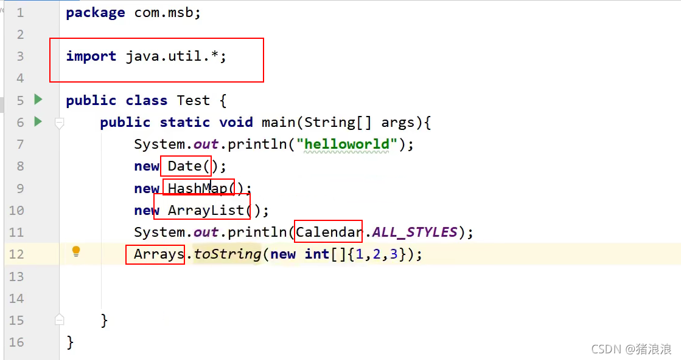Click 'String[]' parameter type
The image size is (681, 360).
(338, 123)
